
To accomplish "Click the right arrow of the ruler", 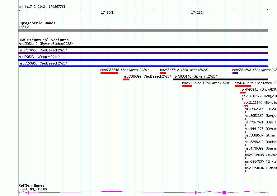I will tap(267, 10).
